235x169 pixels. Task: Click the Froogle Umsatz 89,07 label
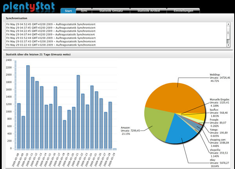coord(218,123)
